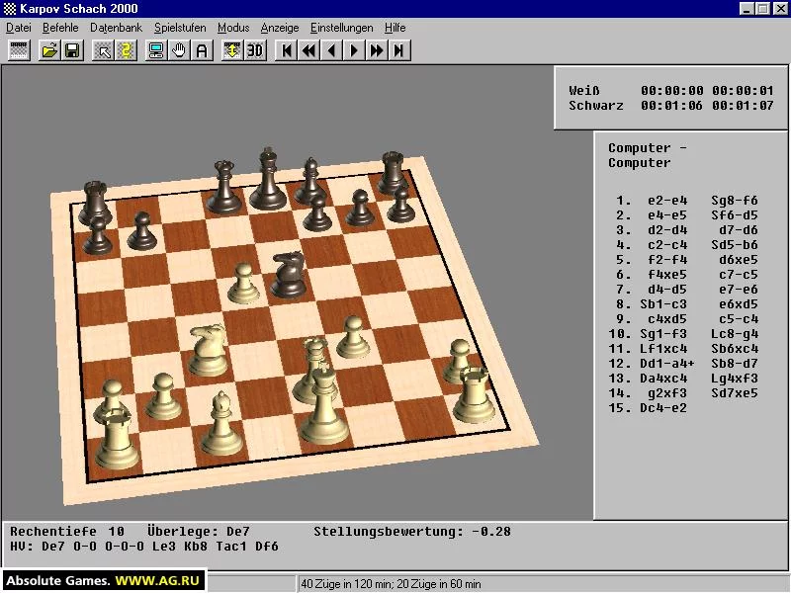Open the Datei menu
The width and height of the screenshot is (791, 593).
tap(19, 28)
